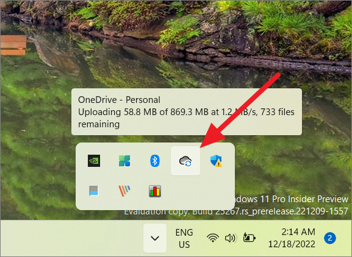Open the ENG US language switcher
The image size is (352, 257).
pyautogui.click(x=184, y=238)
